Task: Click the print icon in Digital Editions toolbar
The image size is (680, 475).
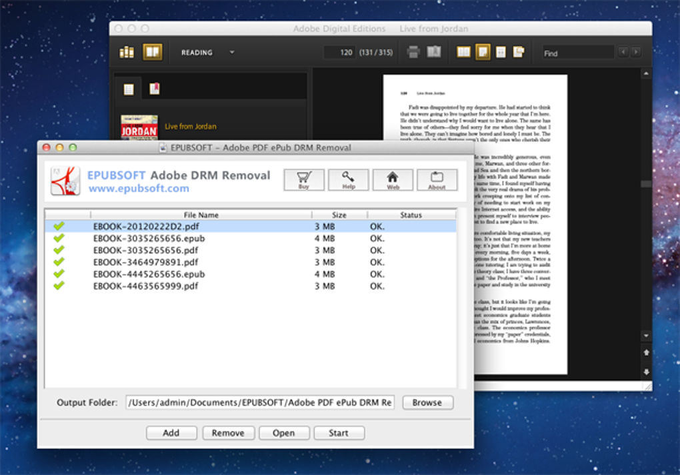Action: (x=413, y=53)
